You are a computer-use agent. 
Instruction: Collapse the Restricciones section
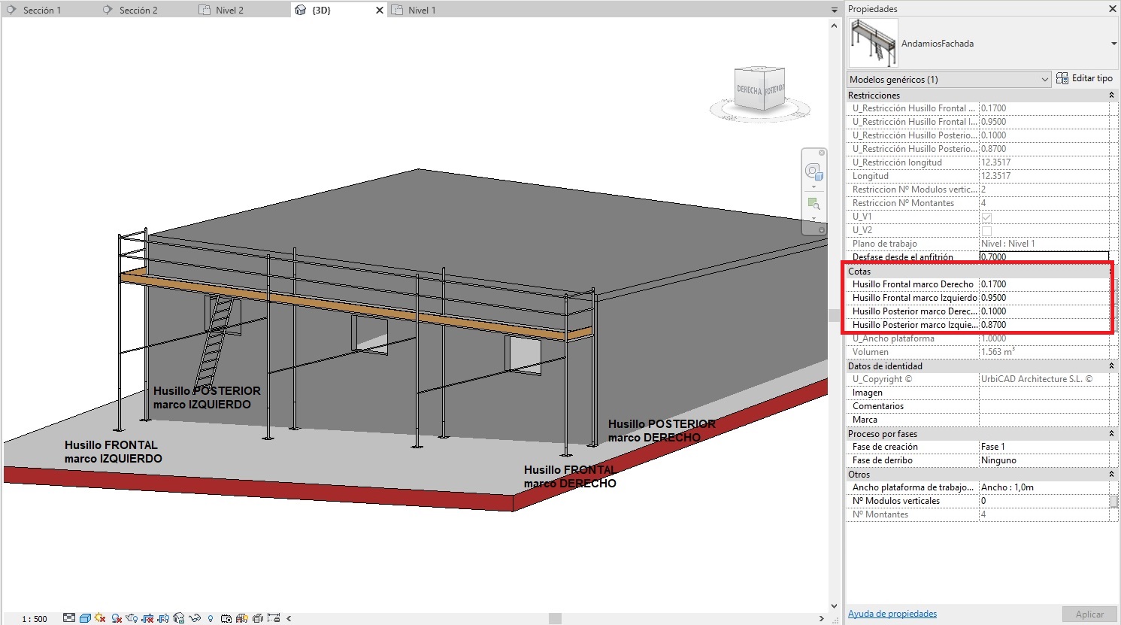pos(1111,96)
